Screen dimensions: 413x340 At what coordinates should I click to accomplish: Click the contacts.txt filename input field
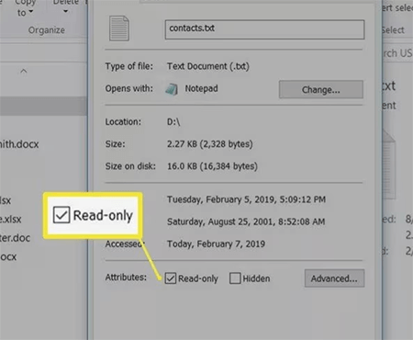[264, 29]
